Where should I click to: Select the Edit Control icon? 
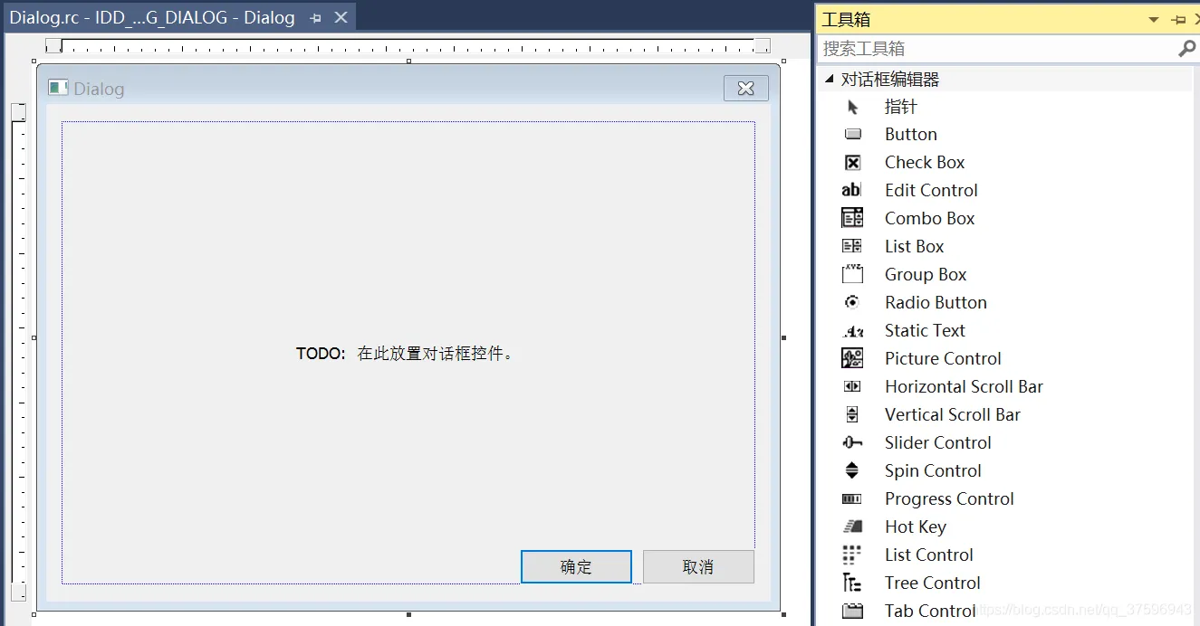click(851, 190)
